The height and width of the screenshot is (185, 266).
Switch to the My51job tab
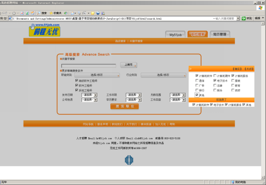click(x=175, y=35)
